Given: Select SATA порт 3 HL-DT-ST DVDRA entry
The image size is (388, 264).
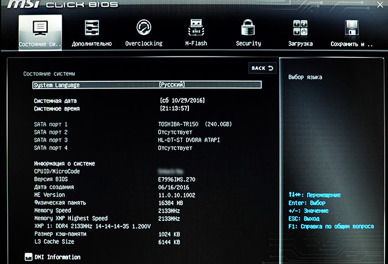Looking at the screenshot, I should [127, 140].
